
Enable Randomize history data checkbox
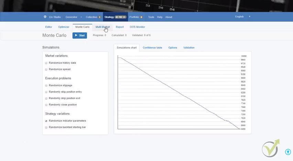click(x=46, y=63)
